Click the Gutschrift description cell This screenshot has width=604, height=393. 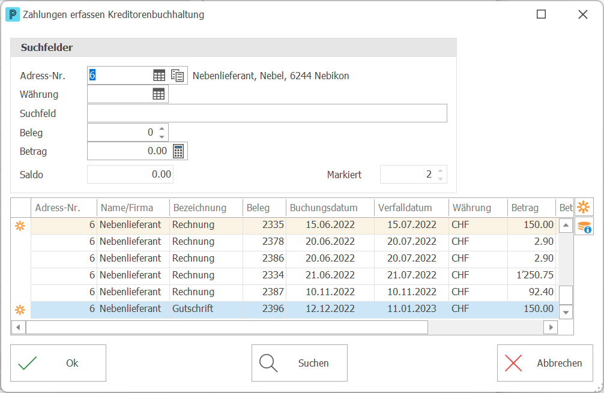(206, 309)
